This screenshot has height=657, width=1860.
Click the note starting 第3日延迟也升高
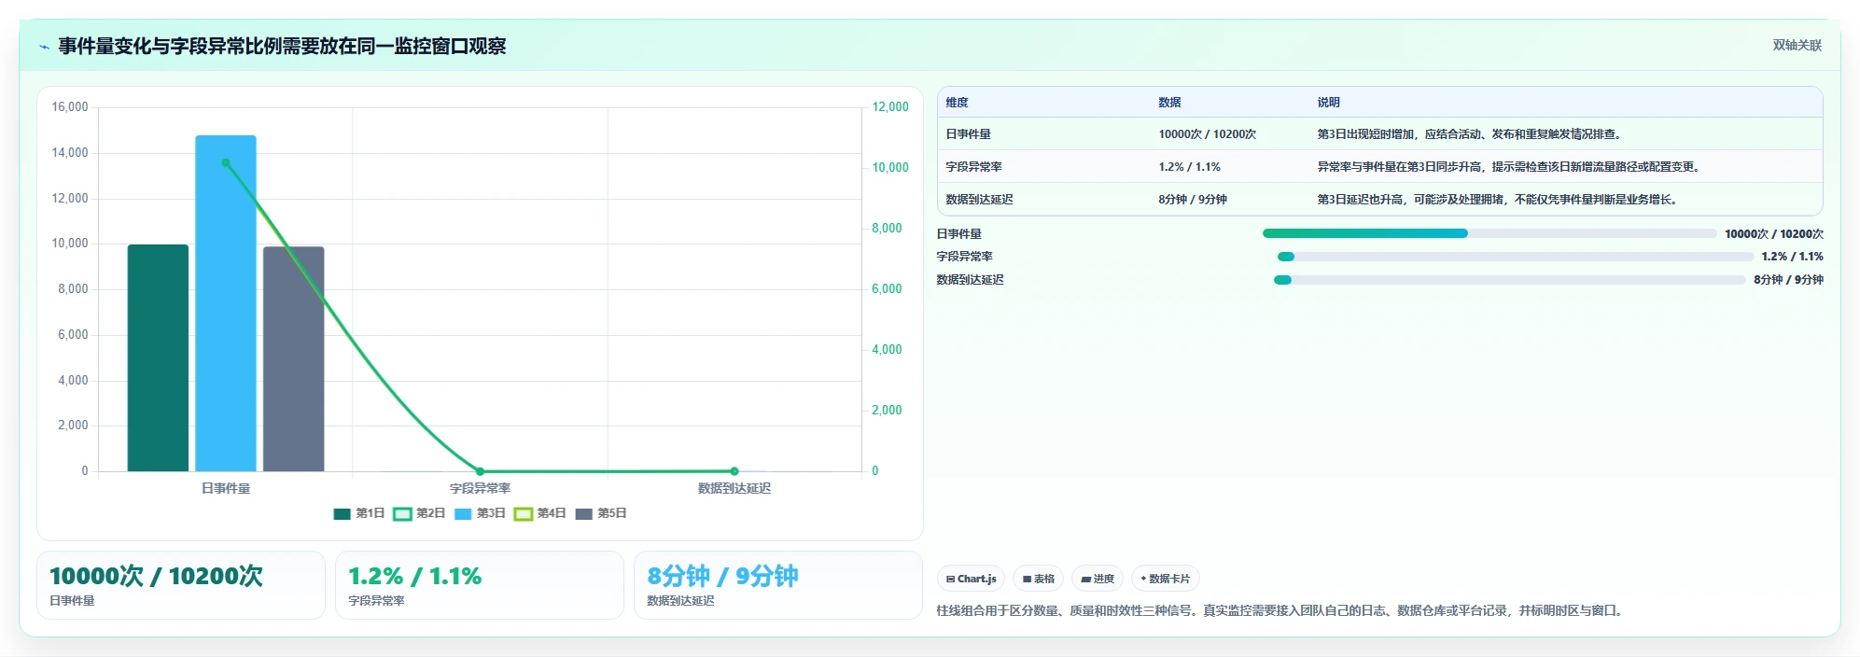click(1499, 200)
